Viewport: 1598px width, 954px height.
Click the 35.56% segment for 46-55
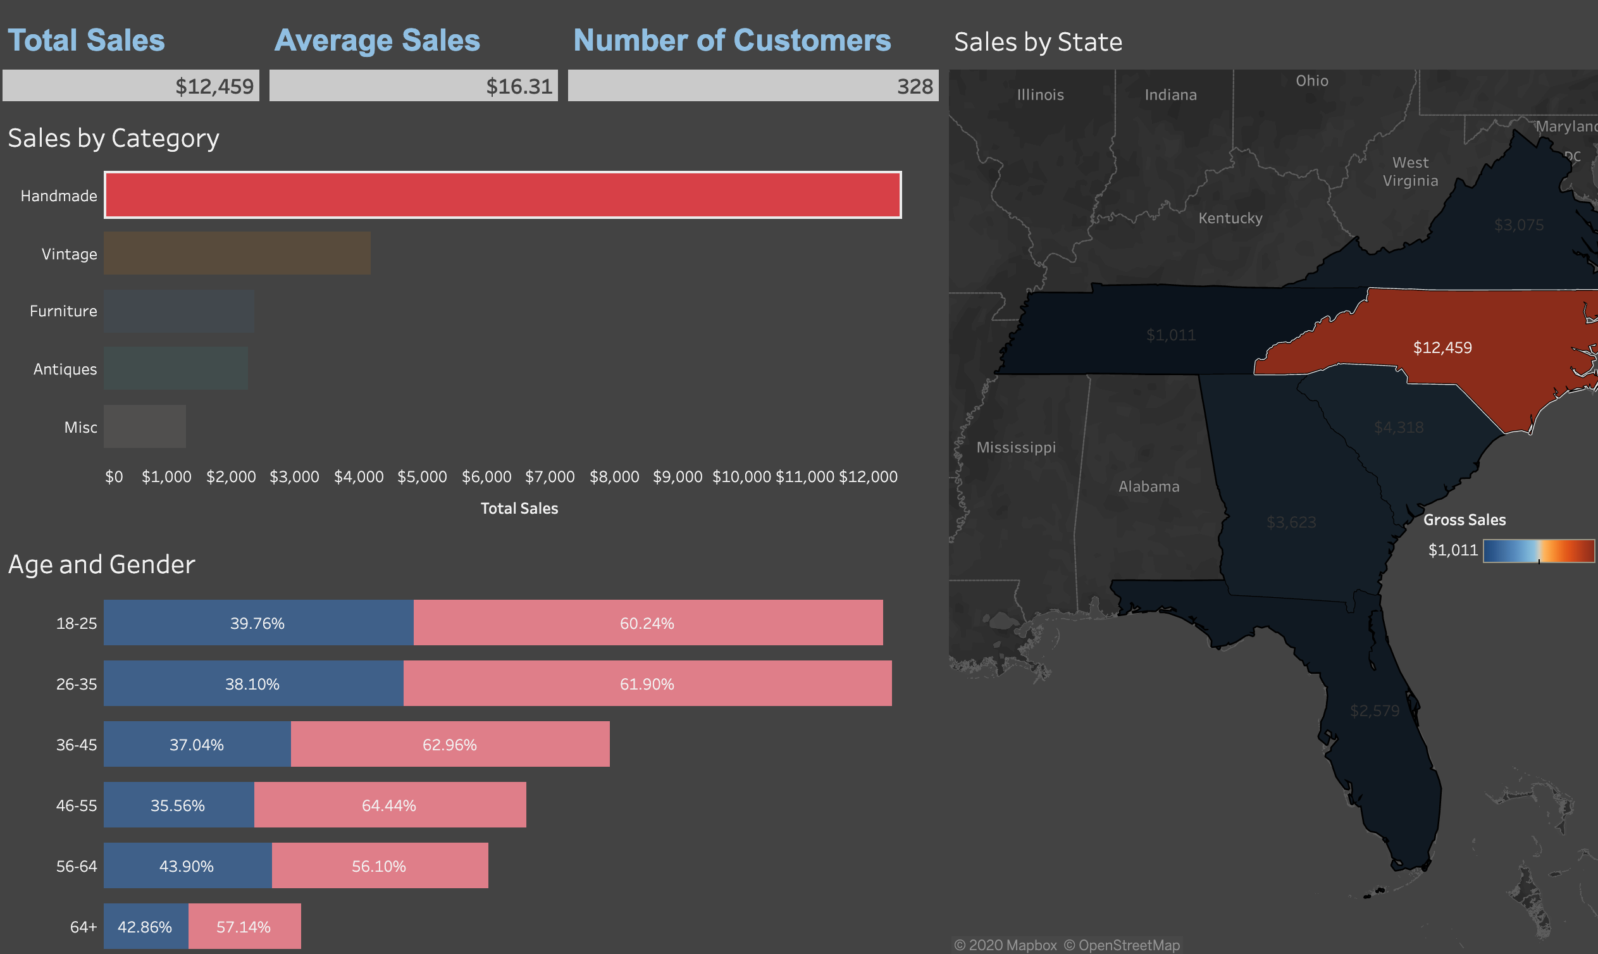[178, 805]
